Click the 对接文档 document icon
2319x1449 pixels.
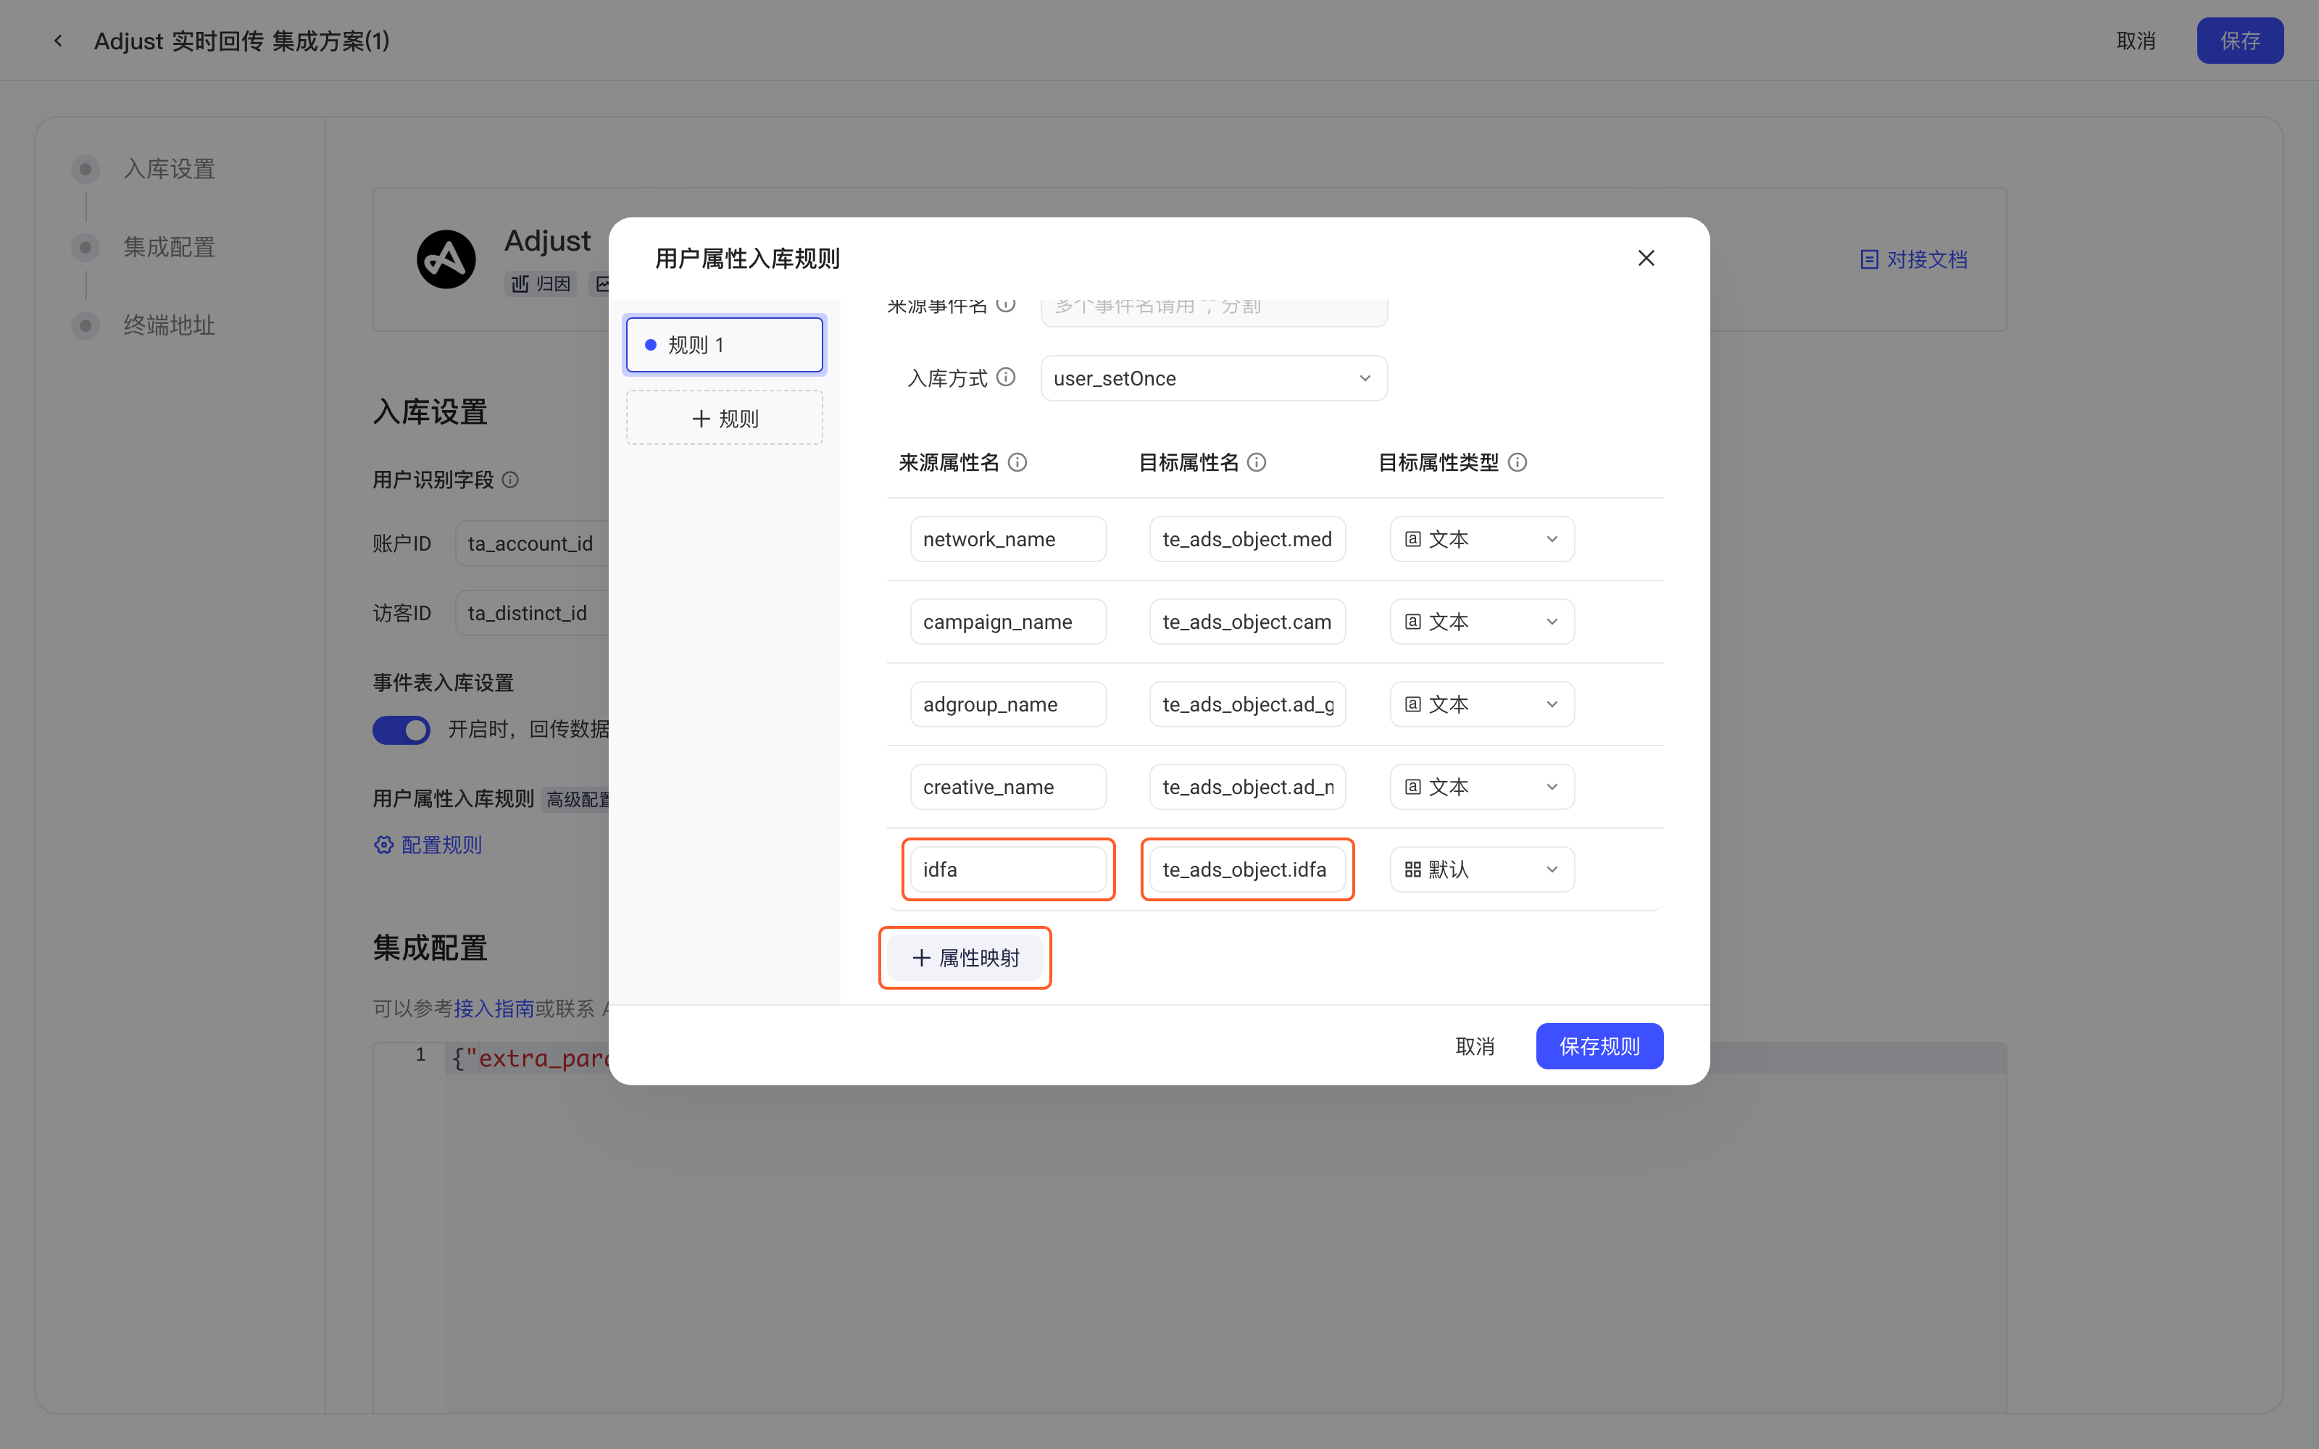[1869, 259]
